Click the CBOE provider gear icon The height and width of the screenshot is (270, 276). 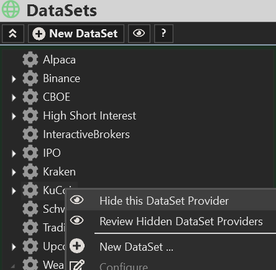click(x=30, y=97)
